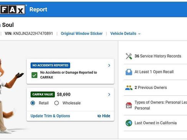This screenshot has height=140, width=187.
Task: Open the CARFAX Value chevron arrow
Action: [x=109, y=94]
